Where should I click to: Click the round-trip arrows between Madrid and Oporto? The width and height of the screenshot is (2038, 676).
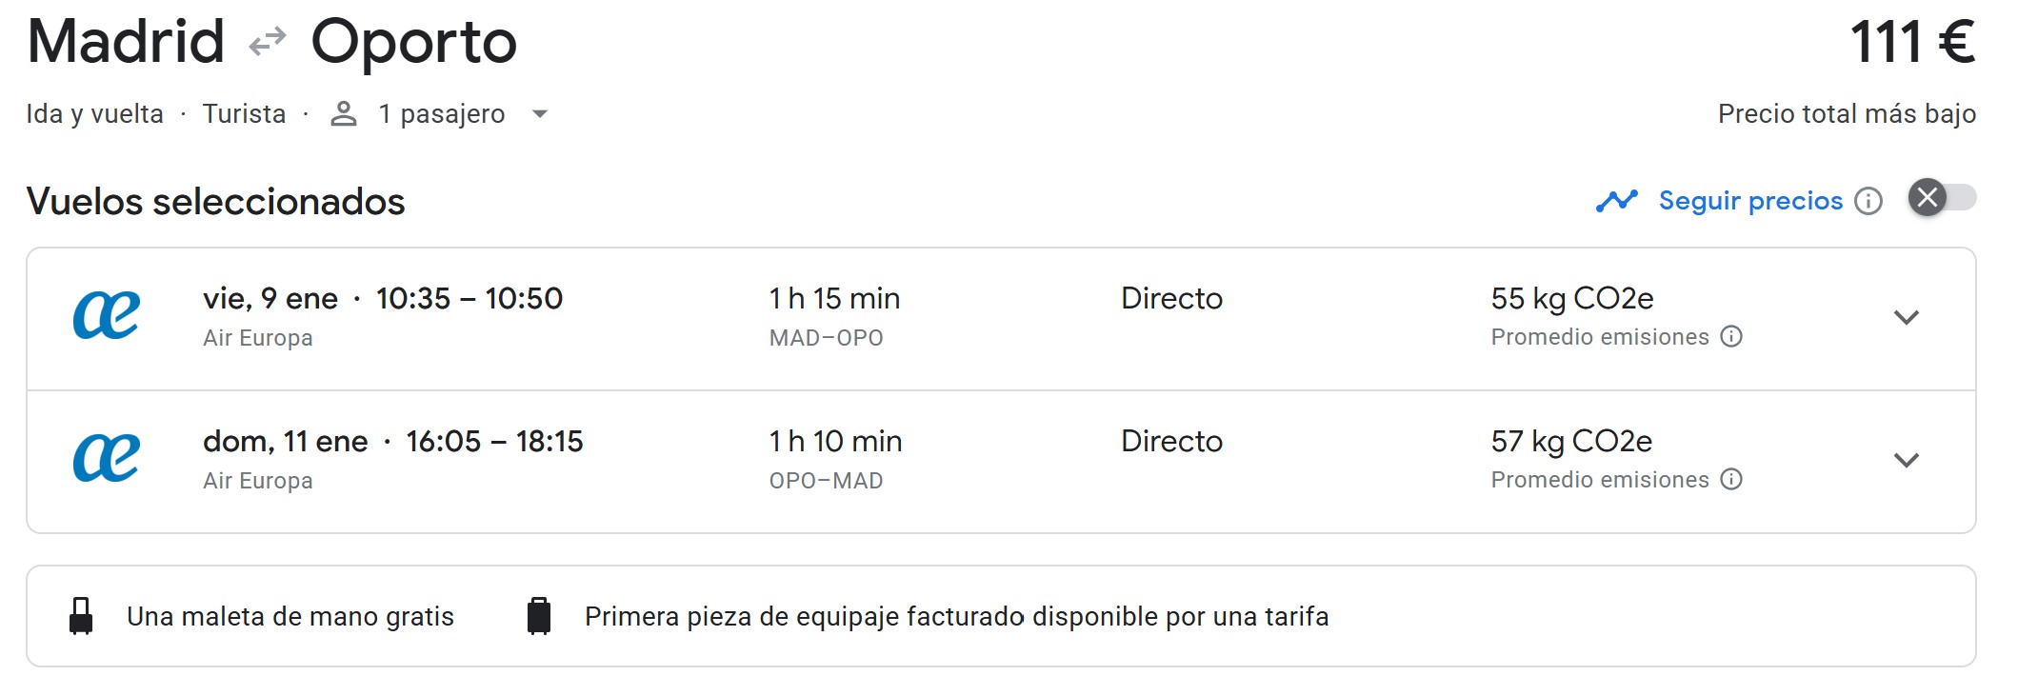268,42
